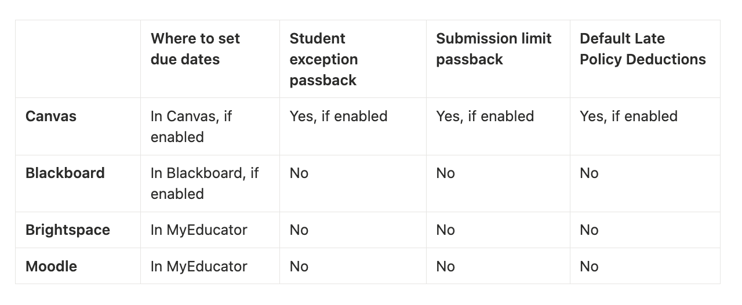The width and height of the screenshot is (742, 305).
Task: Click the Brightspace row label
Action: (x=68, y=230)
